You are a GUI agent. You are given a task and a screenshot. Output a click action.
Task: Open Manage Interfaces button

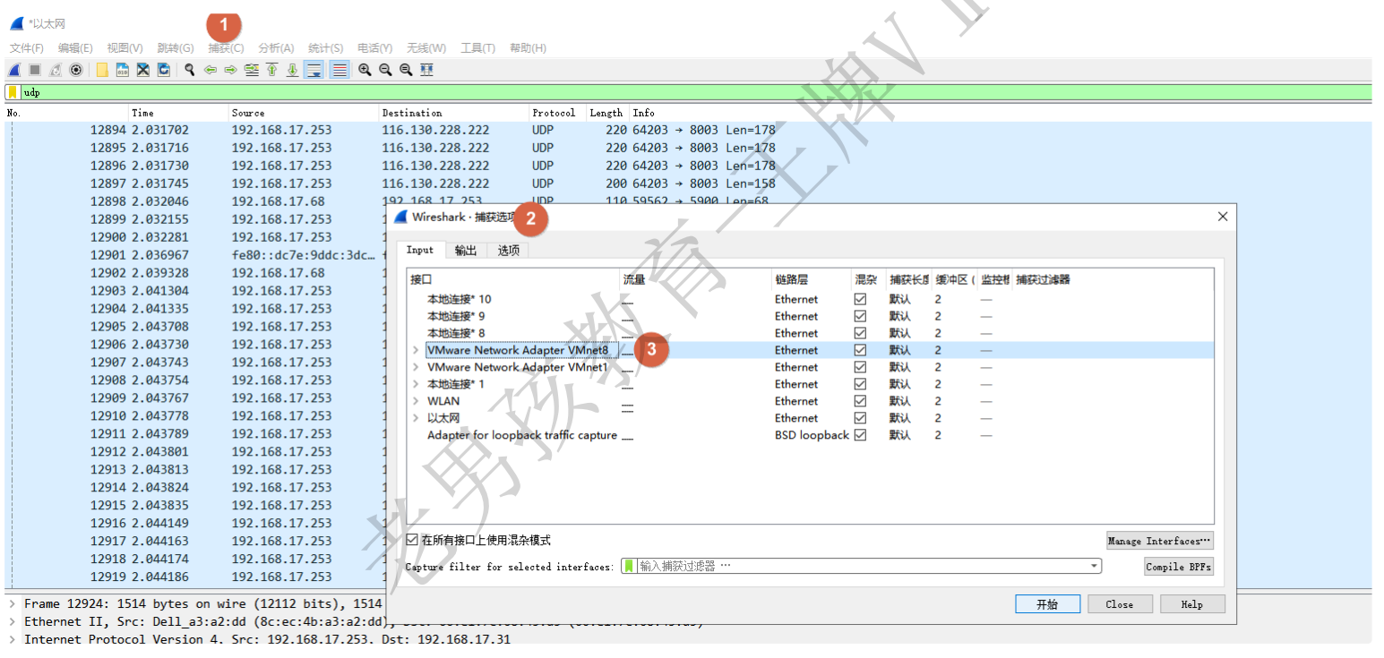(x=1160, y=541)
